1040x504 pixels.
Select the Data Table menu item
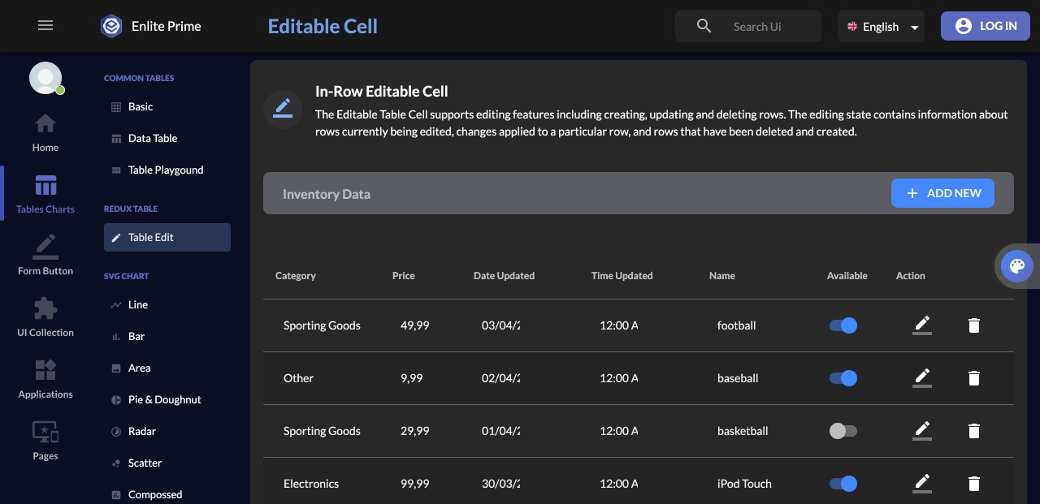click(153, 138)
